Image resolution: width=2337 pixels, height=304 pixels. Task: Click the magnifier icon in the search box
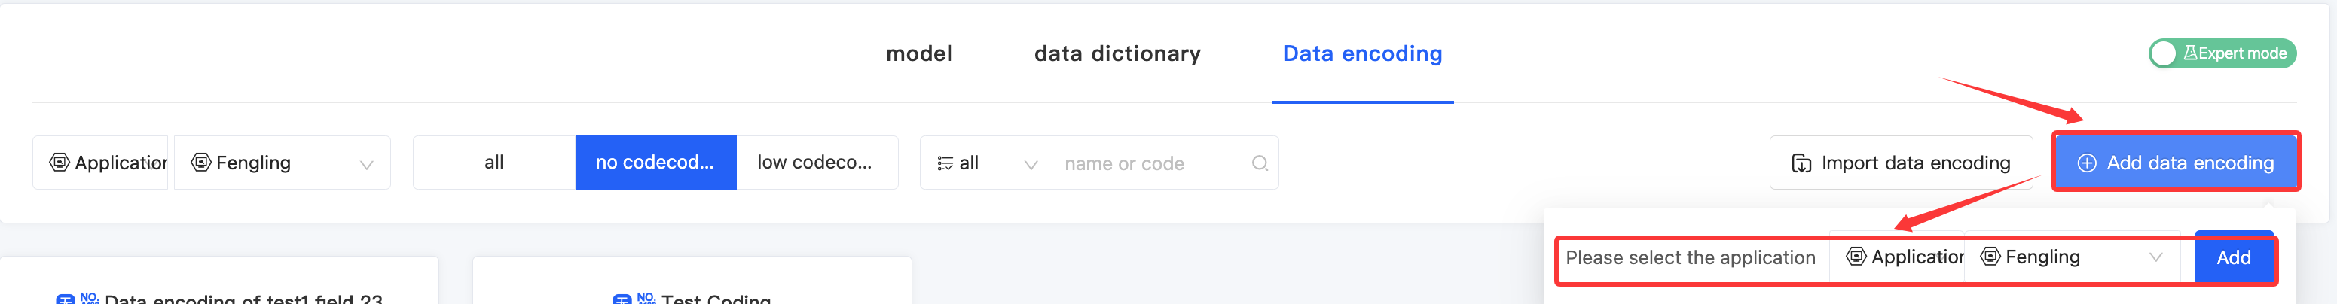[x=1259, y=163]
